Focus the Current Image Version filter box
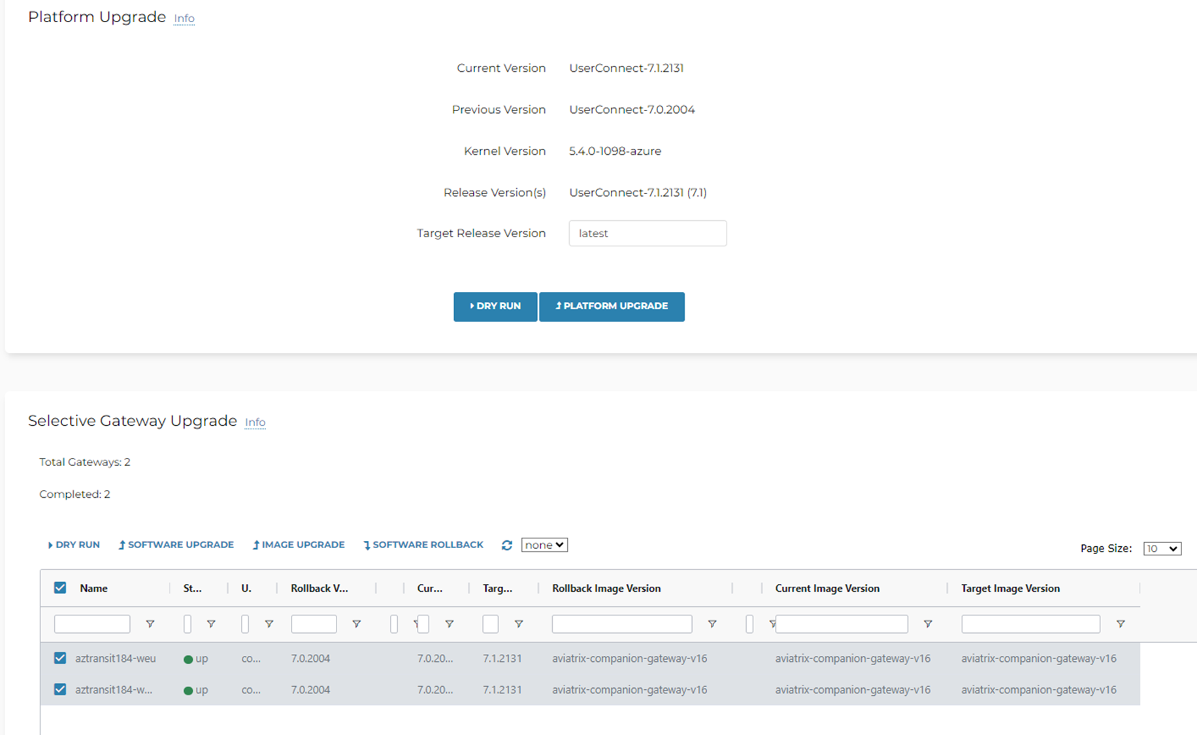This screenshot has height=735, width=1197. [x=842, y=624]
